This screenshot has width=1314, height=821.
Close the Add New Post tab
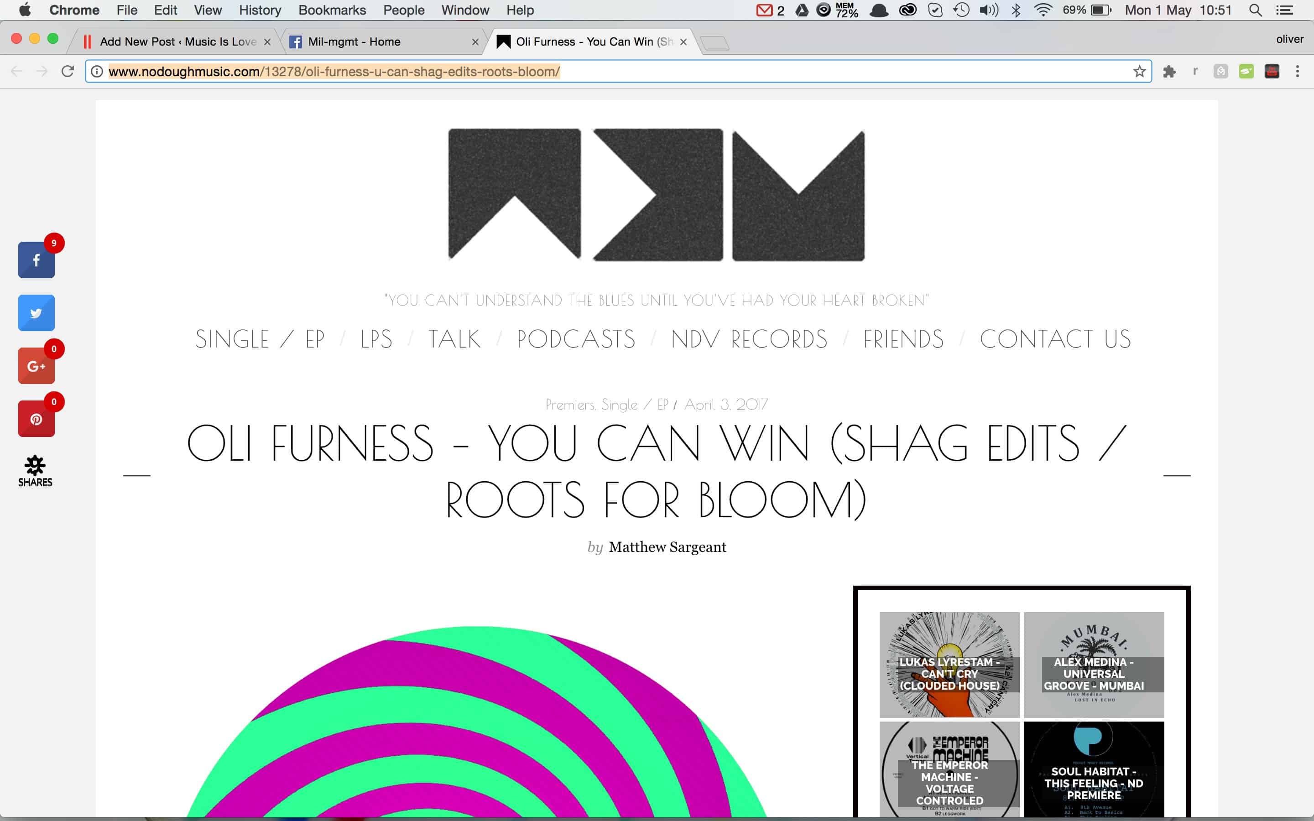267,42
